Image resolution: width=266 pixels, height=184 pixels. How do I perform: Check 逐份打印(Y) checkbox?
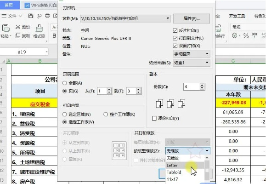point(154,118)
